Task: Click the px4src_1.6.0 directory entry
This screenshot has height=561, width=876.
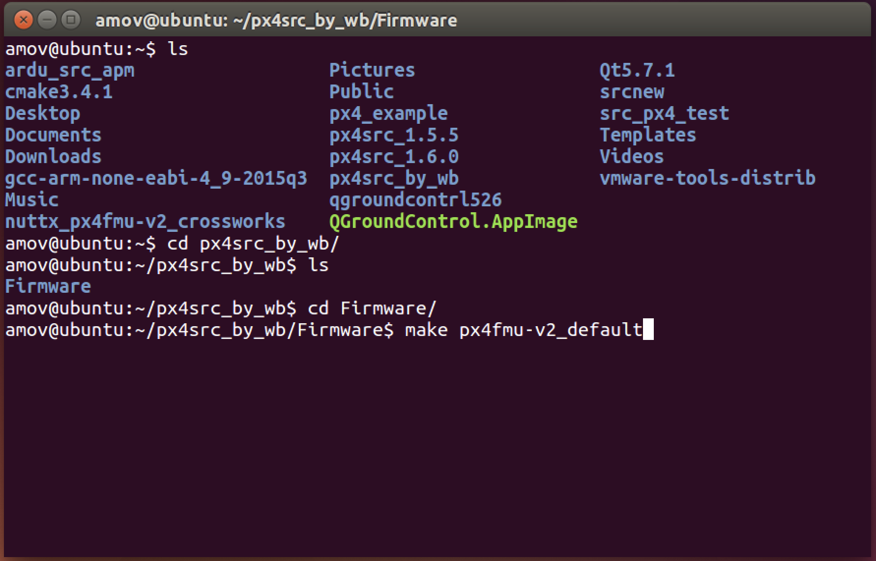Action: pos(394,157)
